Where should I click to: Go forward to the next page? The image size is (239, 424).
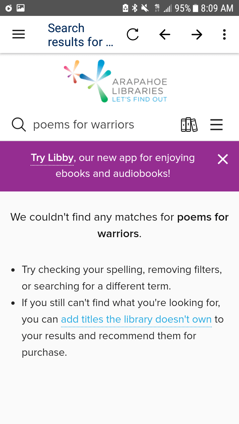point(197,34)
